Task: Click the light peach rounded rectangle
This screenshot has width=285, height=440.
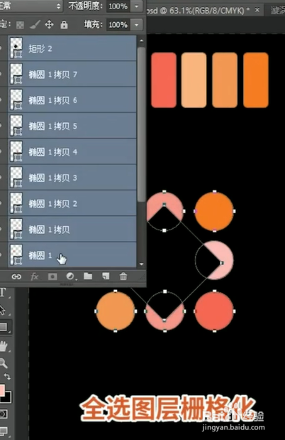Action: click(194, 80)
